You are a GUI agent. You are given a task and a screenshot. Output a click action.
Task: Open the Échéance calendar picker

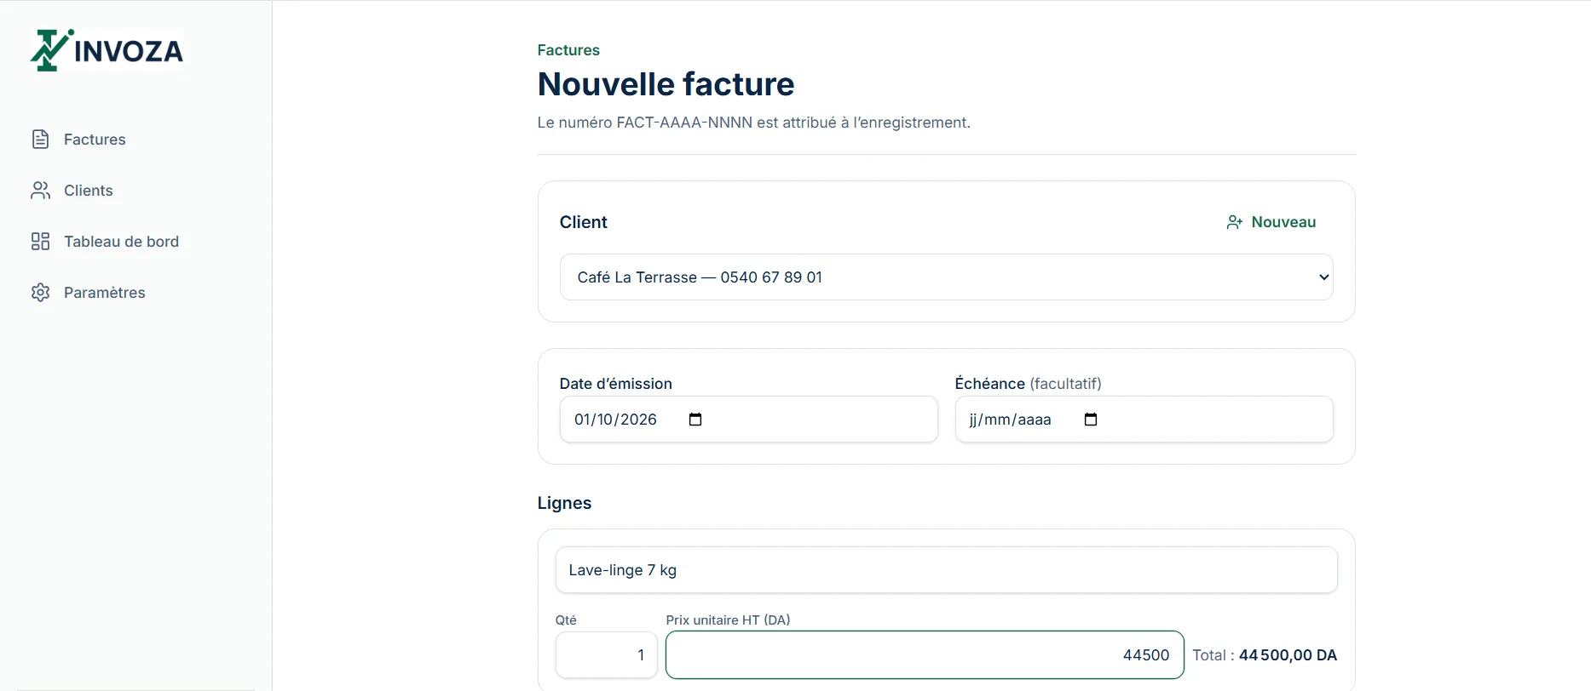(1091, 420)
